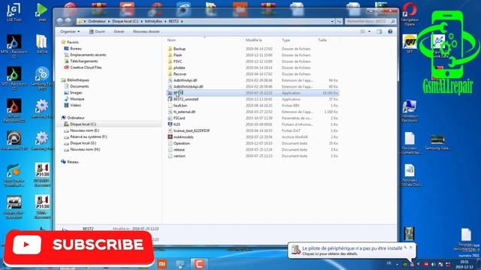Open the view options dropdown arrow

pos(369,31)
